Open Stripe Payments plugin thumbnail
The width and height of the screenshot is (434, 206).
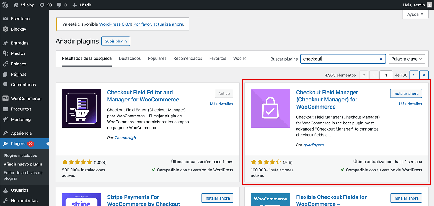click(x=81, y=200)
